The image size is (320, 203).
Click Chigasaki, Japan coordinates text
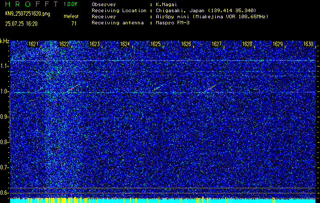206,11
